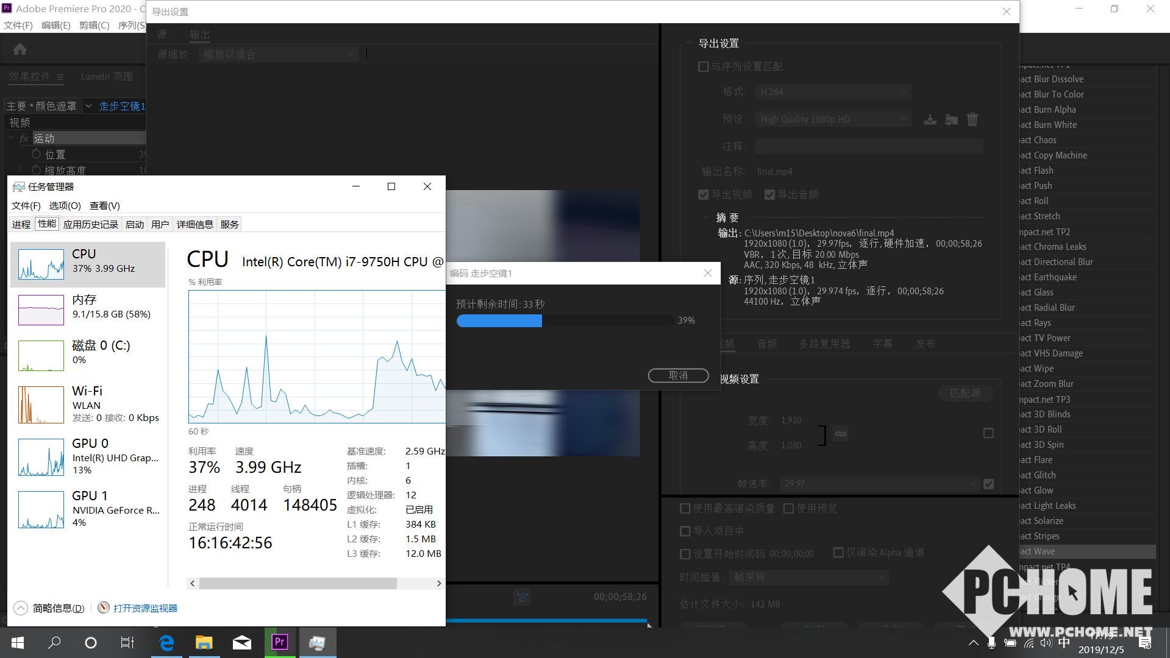This screenshot has width=1170, height=658.
Task: Open the 源缩放 scale-to-fit dropdown
Action: point(278,54)
